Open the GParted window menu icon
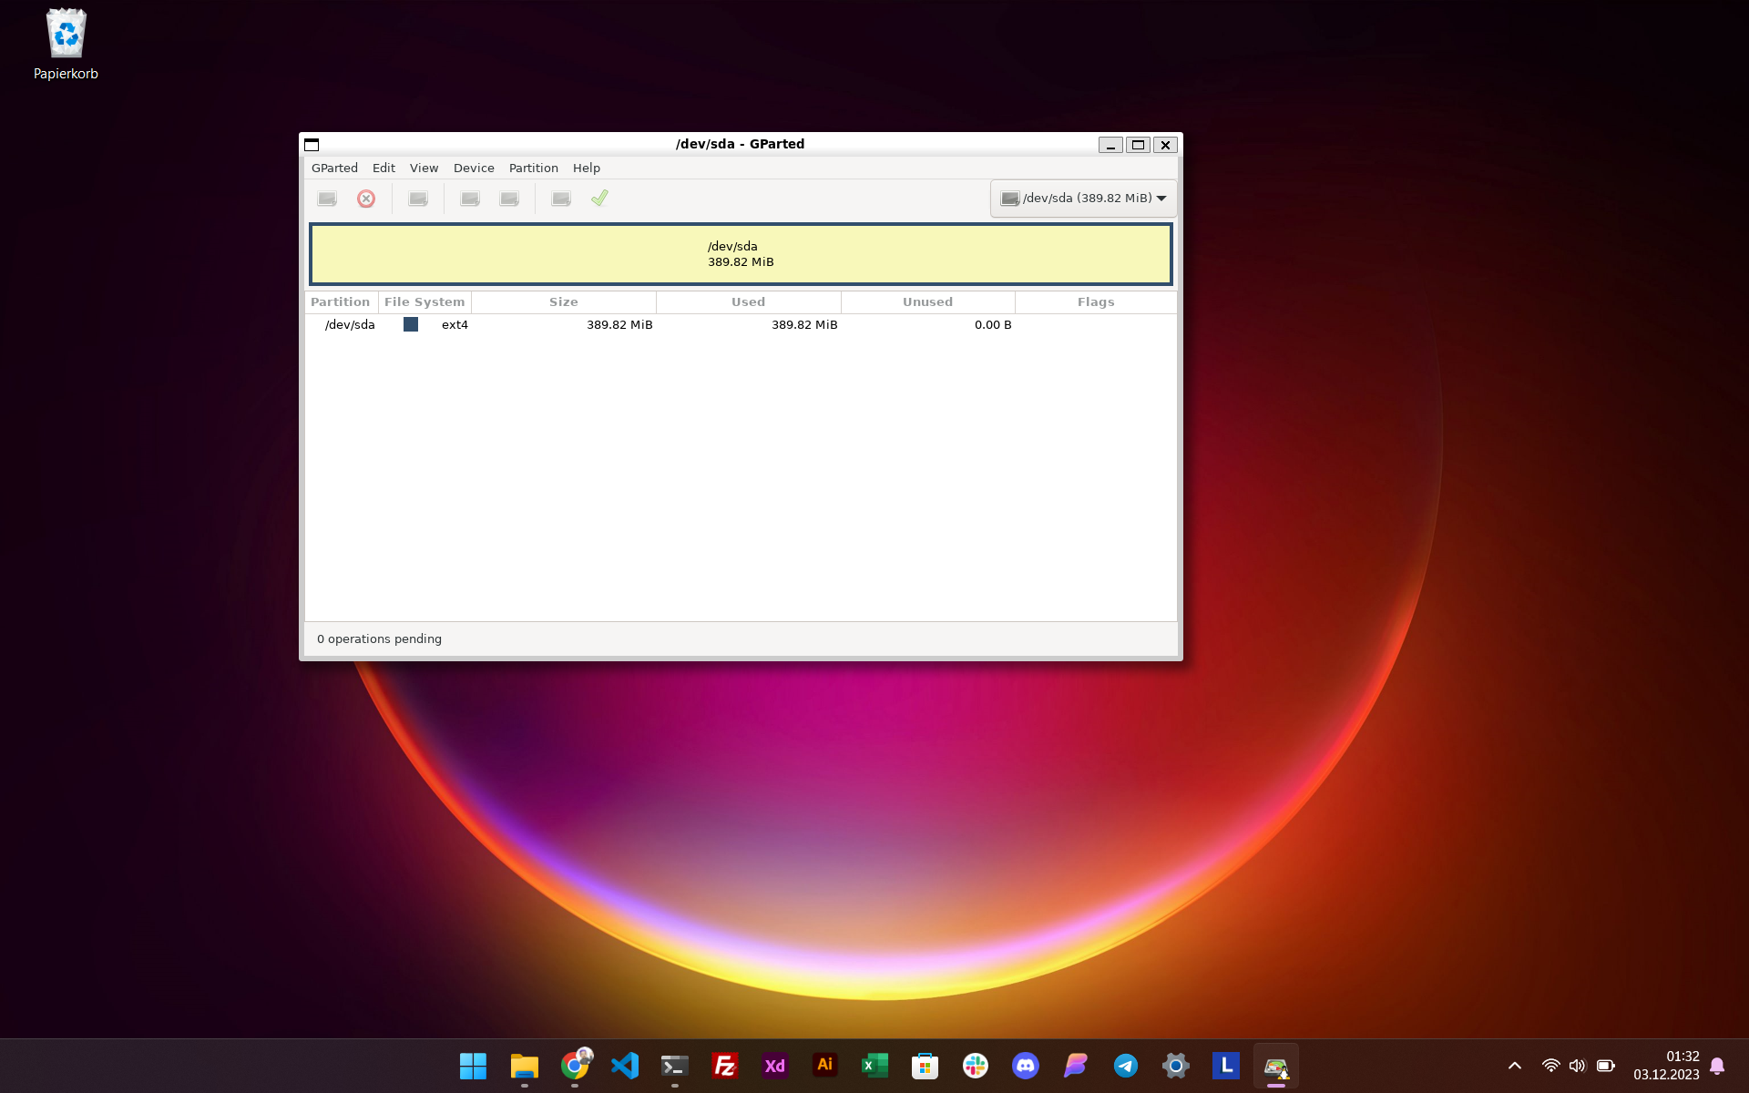 tap(312, 145)
